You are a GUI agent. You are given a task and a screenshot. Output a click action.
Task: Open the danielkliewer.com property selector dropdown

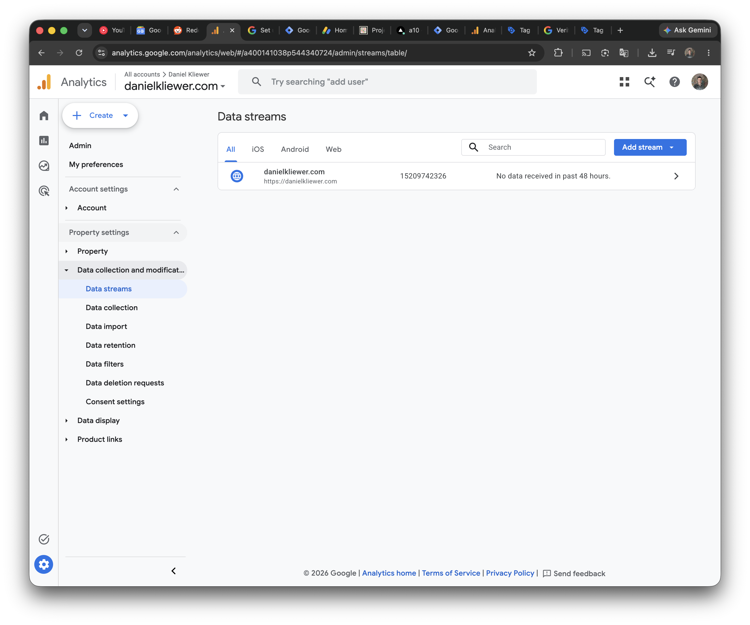click(x=175, y=86)
